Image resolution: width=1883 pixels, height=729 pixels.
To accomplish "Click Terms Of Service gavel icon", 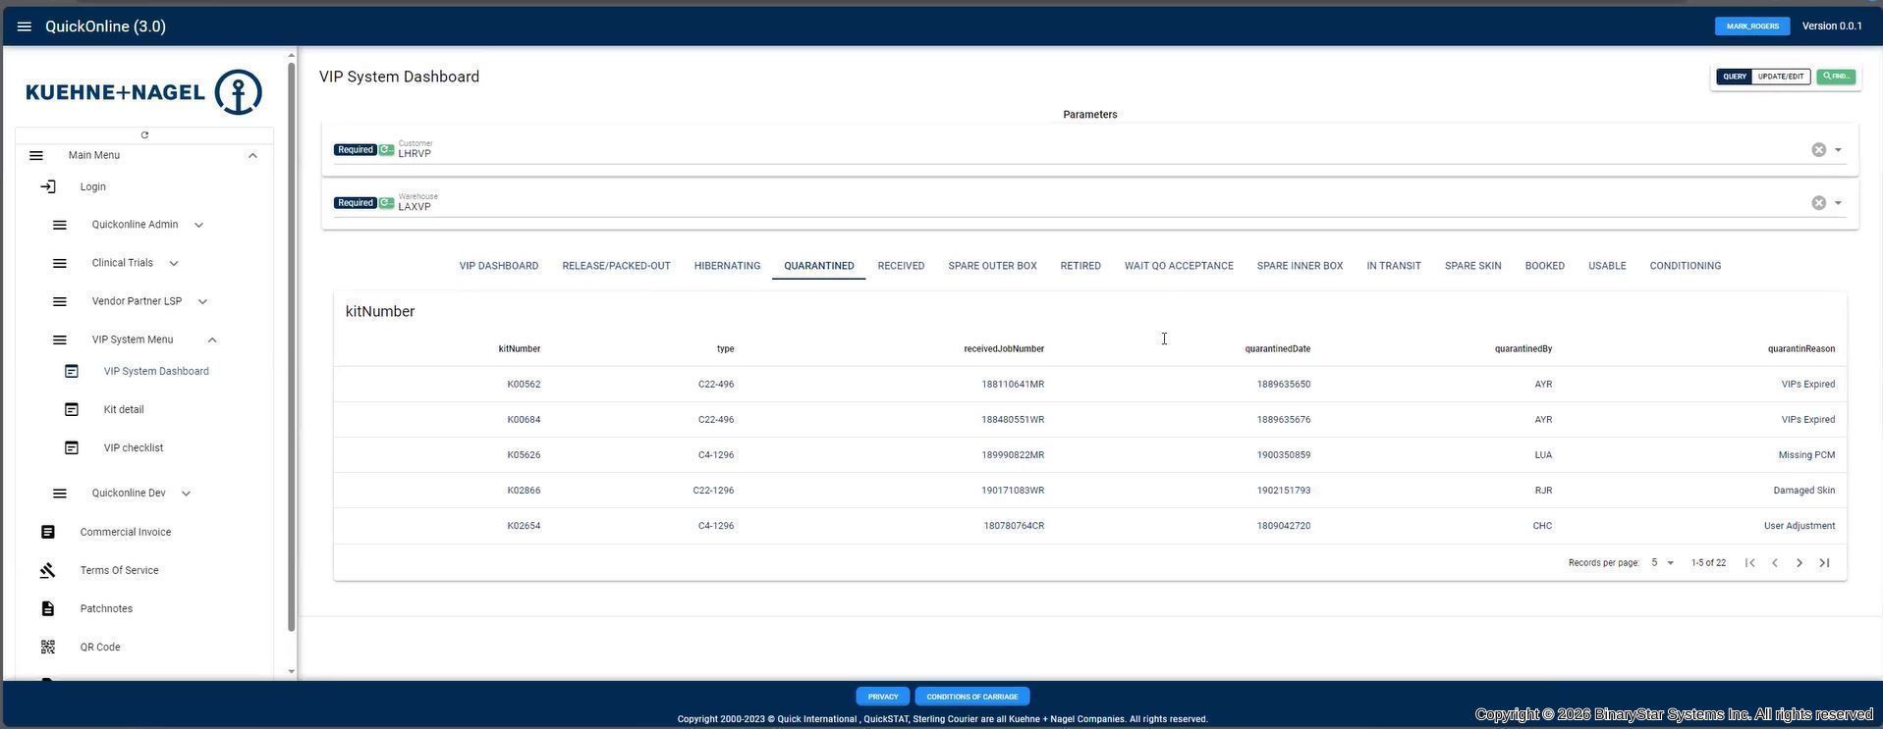I will 48,570.
